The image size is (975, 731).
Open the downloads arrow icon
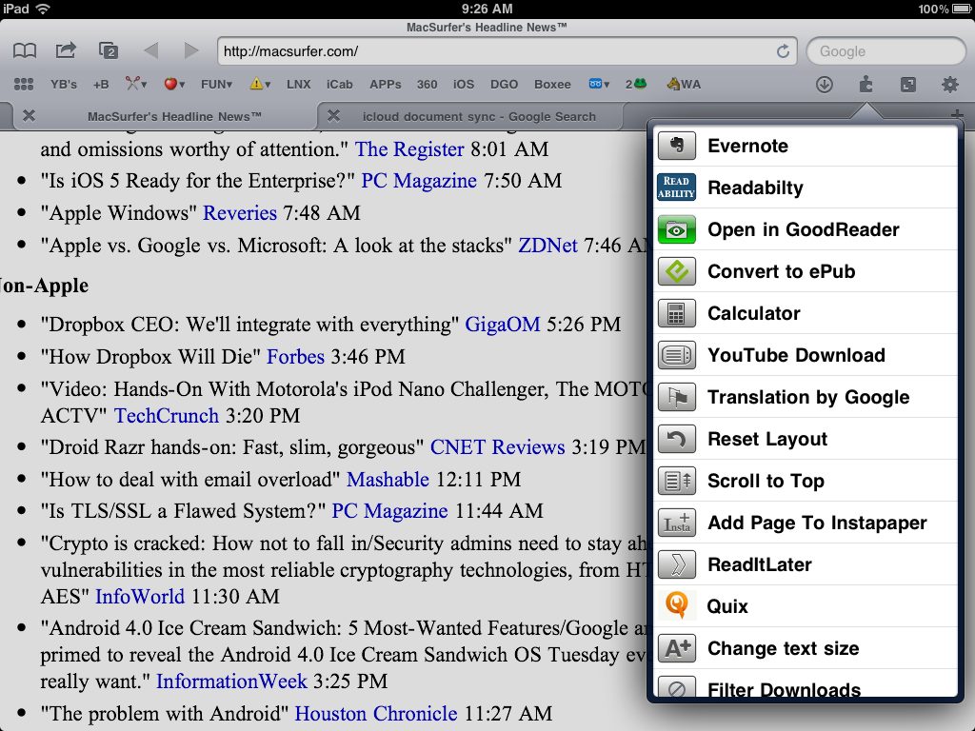[825, 84]
